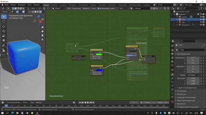This screenshot has height=115, width=206.
Task: Open the XYZ Эйлер rotation mode dropdown
Action: pyautogui.click(x=193, y=75)
